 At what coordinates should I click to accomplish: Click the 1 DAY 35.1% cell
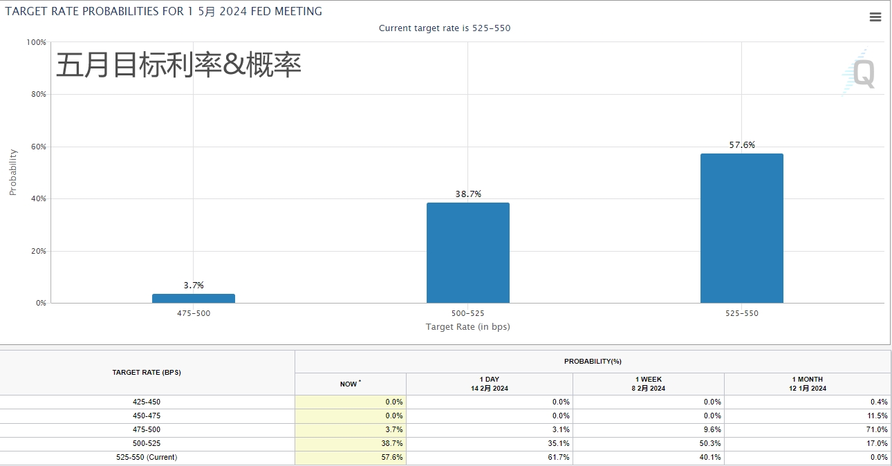tap(490, 444)
